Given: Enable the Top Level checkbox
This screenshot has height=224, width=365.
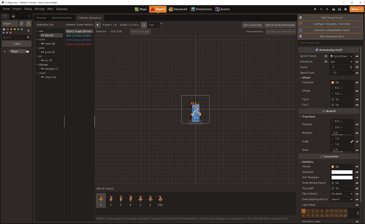Looking at the screenshot, I should coord(333,189).
